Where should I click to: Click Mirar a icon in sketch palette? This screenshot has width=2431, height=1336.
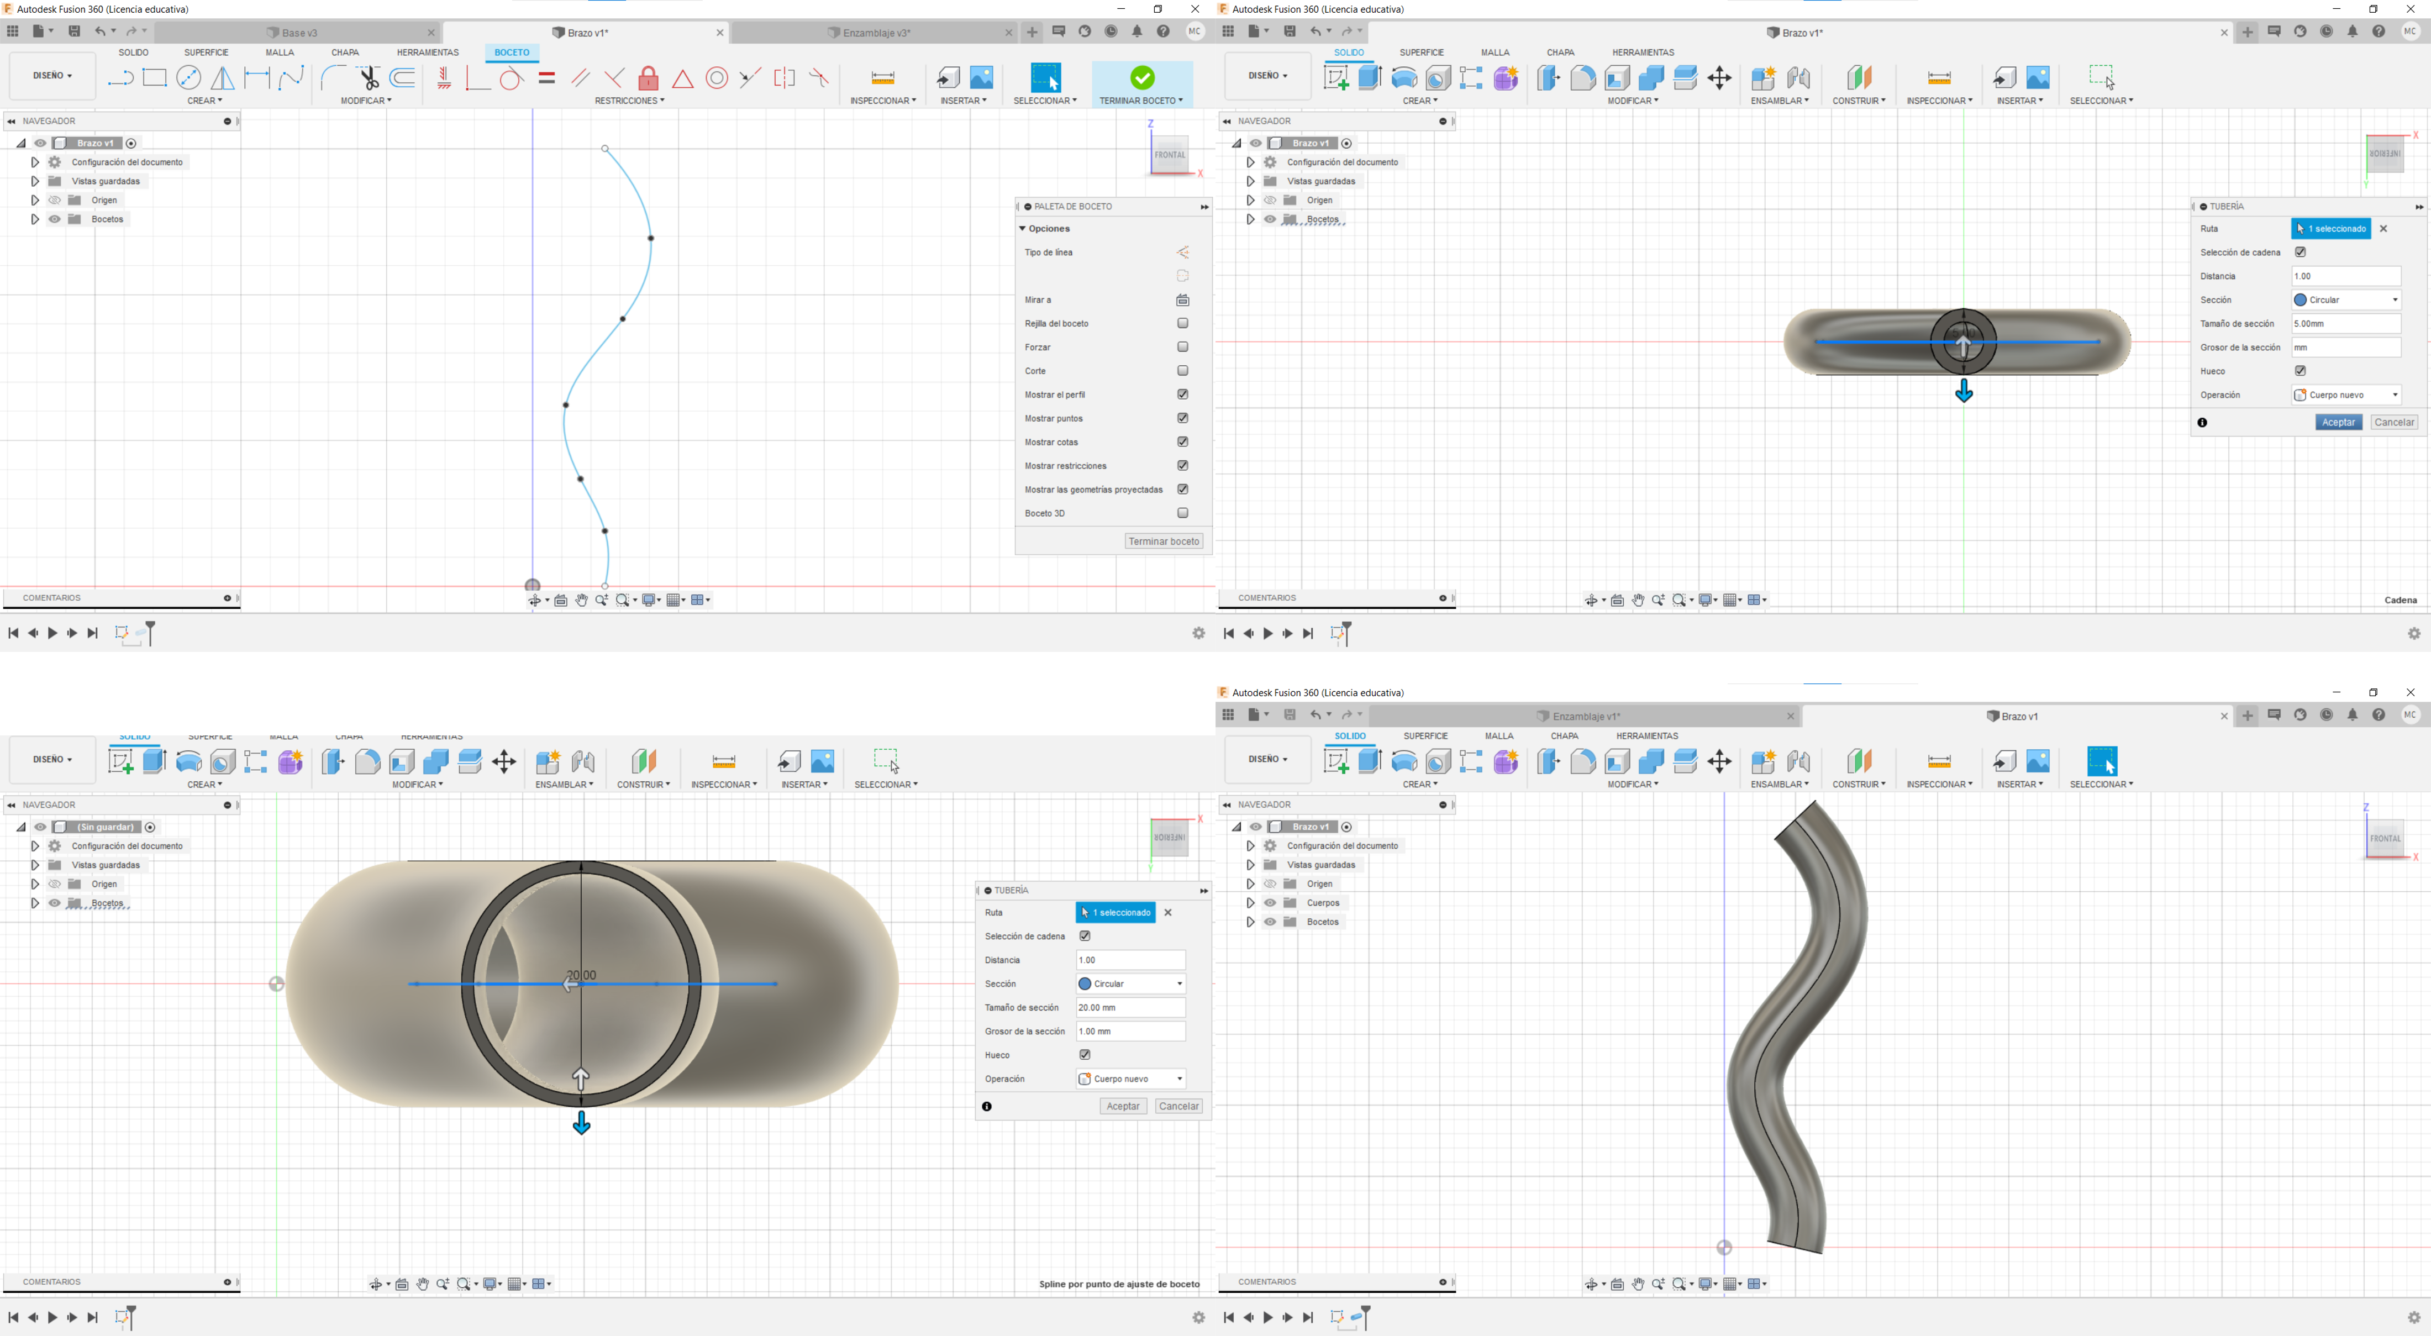[1182, 300]
